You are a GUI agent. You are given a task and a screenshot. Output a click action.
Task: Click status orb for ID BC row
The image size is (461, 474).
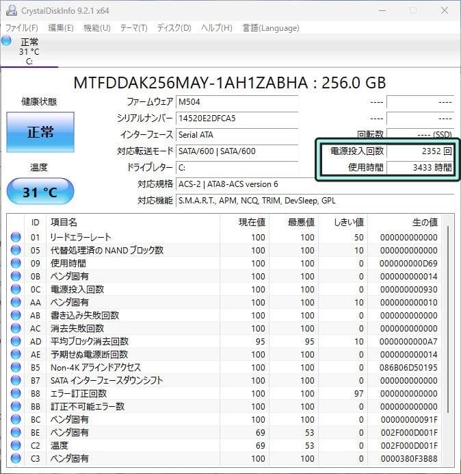(x=16, y=419)
